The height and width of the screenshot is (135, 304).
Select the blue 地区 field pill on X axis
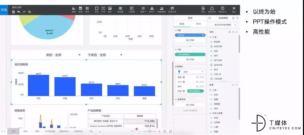click(x=190, y=35)
